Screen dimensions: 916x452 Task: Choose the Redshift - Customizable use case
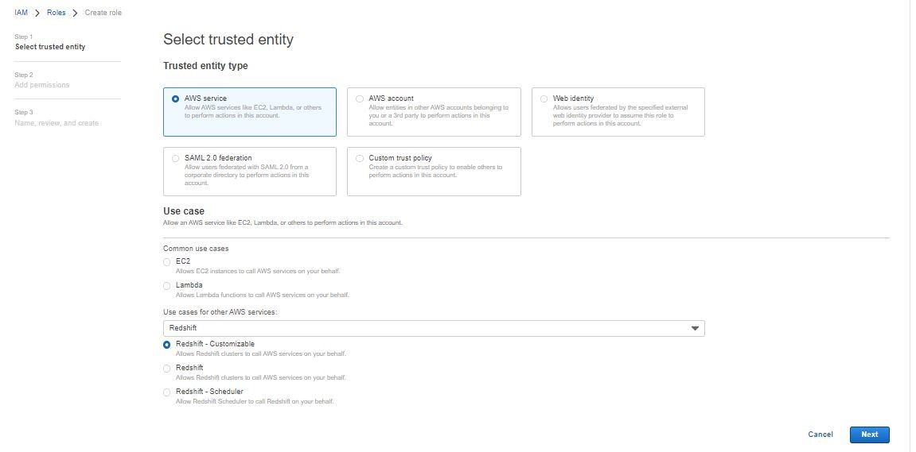point(166,345)
